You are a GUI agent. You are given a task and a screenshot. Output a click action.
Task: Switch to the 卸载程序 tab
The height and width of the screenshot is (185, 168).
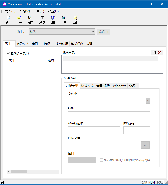tap(77, 44)
